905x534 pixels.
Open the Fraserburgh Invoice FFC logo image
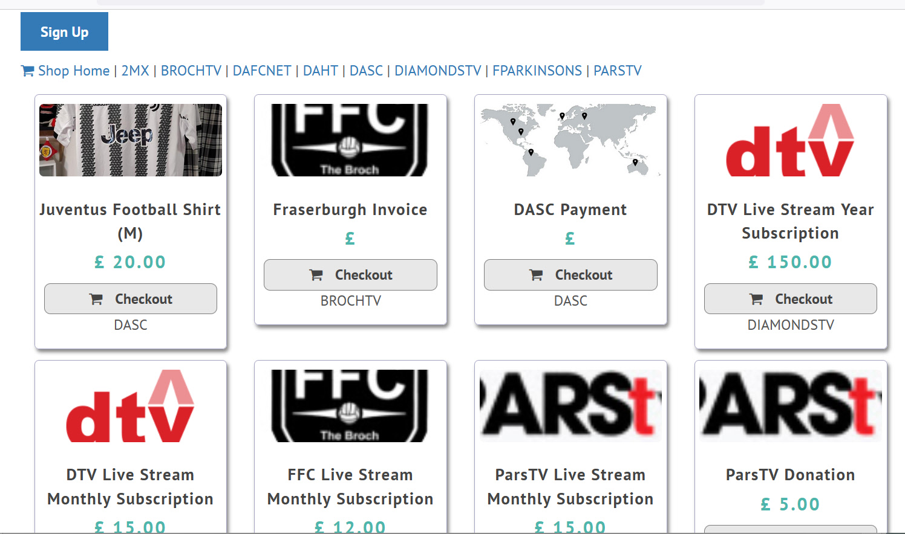[x=350, y=140]
